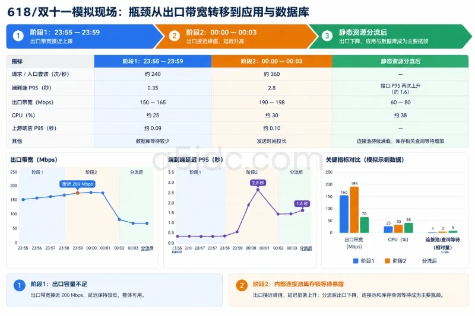Click the 请求 / 入口尝试（次/秒） row label
This screenshot has height=316, width=475.
pos(40,74)
